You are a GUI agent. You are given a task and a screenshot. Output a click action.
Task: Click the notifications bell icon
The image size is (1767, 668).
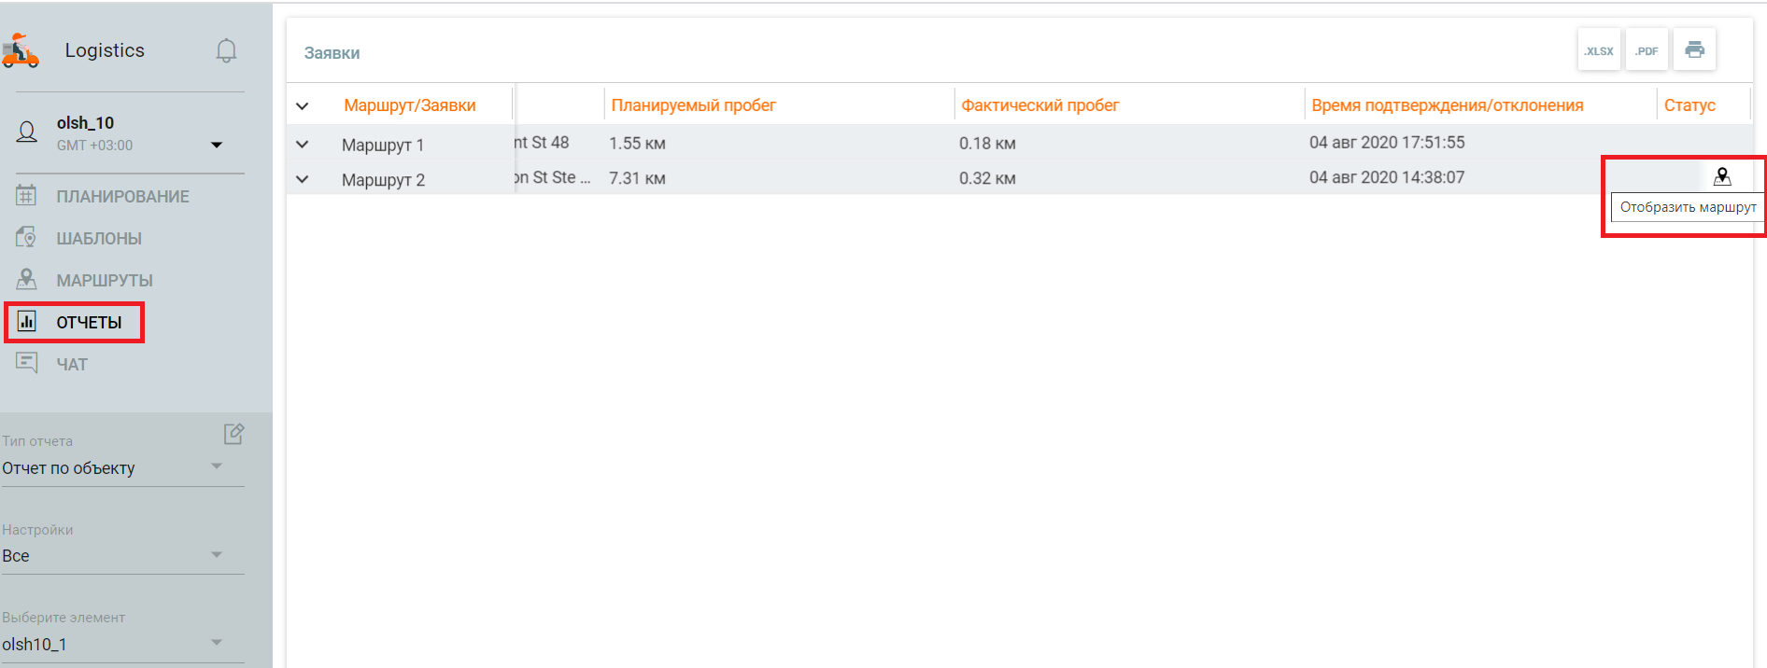pyautogui.click(x=226, y=50)
